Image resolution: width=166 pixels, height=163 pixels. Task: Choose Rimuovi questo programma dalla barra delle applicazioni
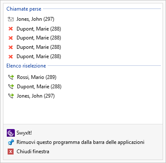(x=80, y=142)
